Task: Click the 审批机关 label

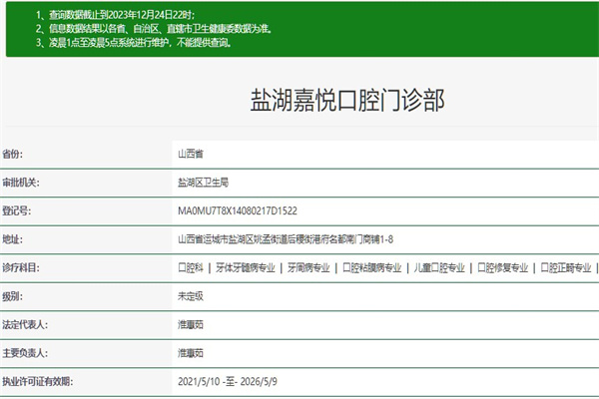Action: point(21,183)
